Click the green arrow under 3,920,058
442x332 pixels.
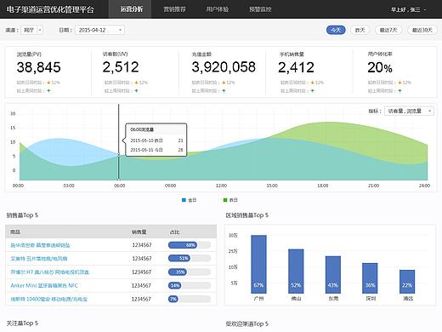click(x=224, y=91)
